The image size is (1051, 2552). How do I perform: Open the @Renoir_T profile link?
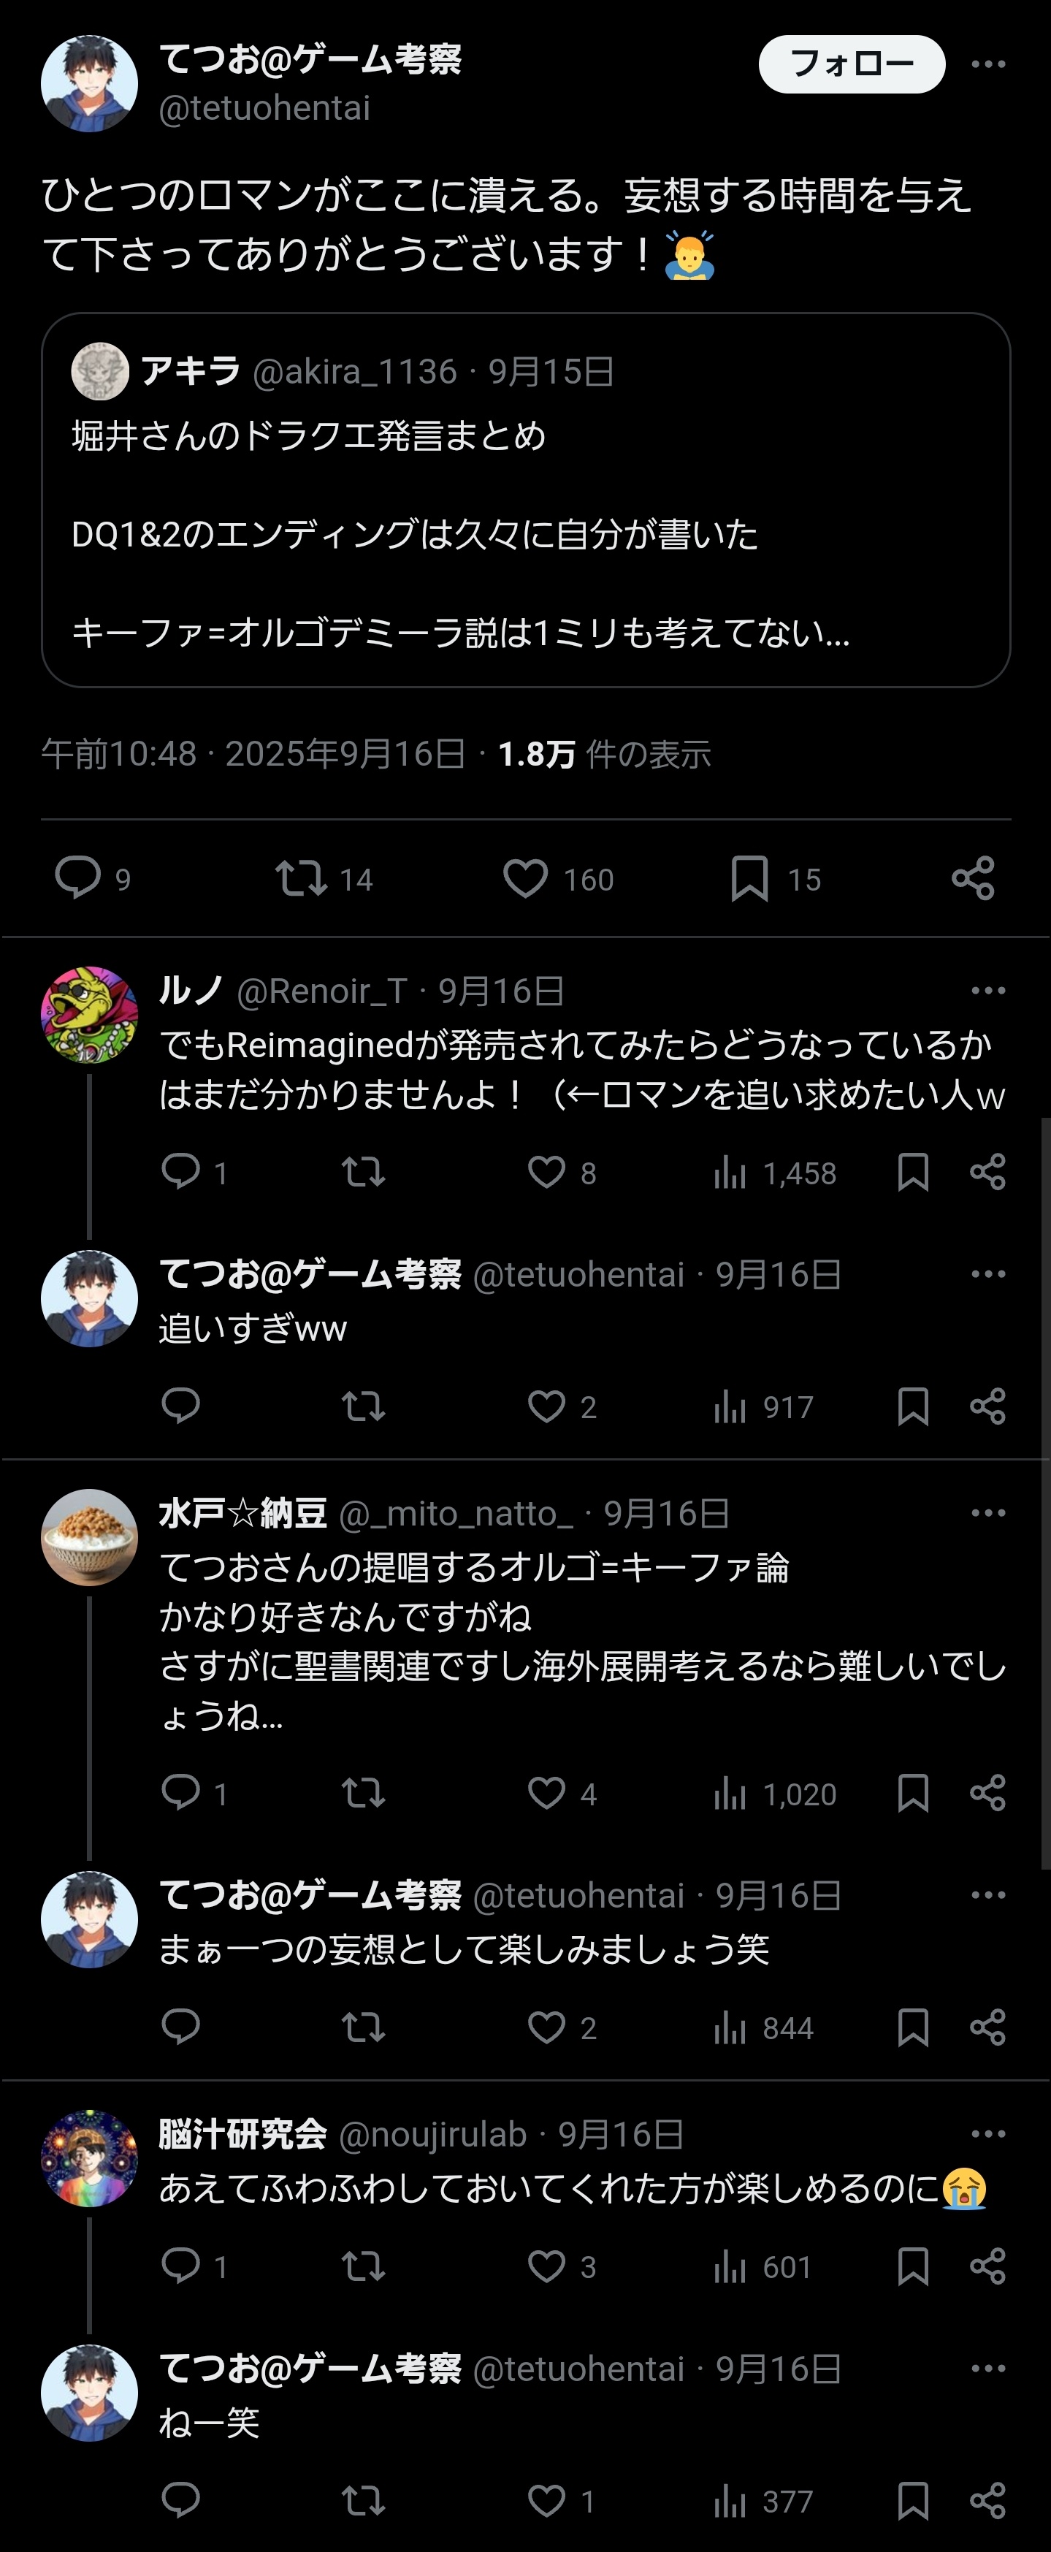point(322,991)
